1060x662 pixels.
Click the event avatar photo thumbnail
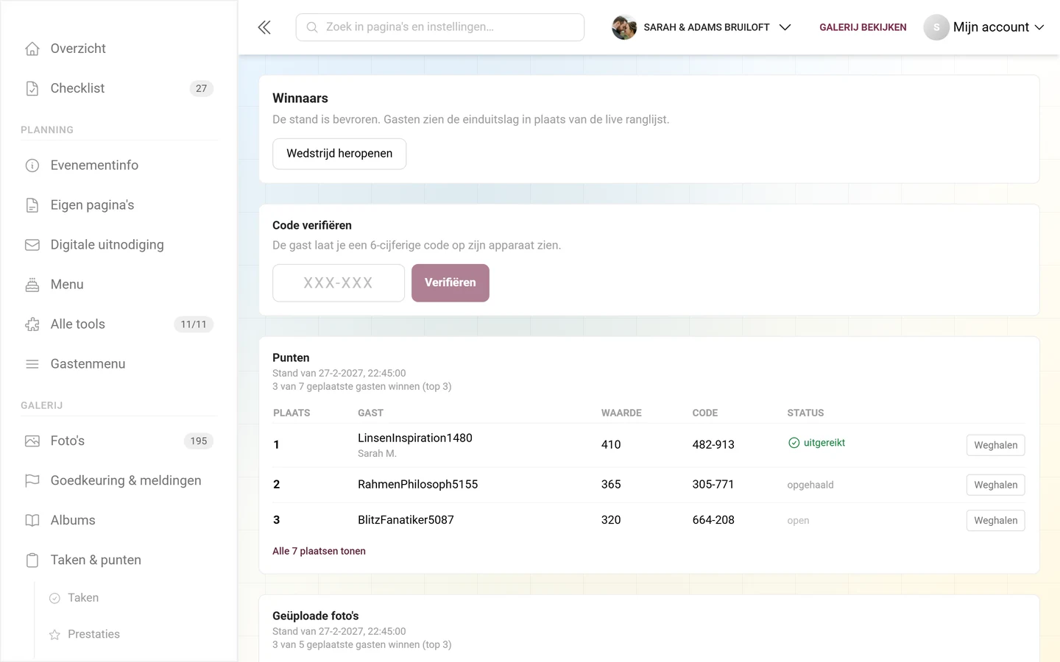tap(624, 27)
